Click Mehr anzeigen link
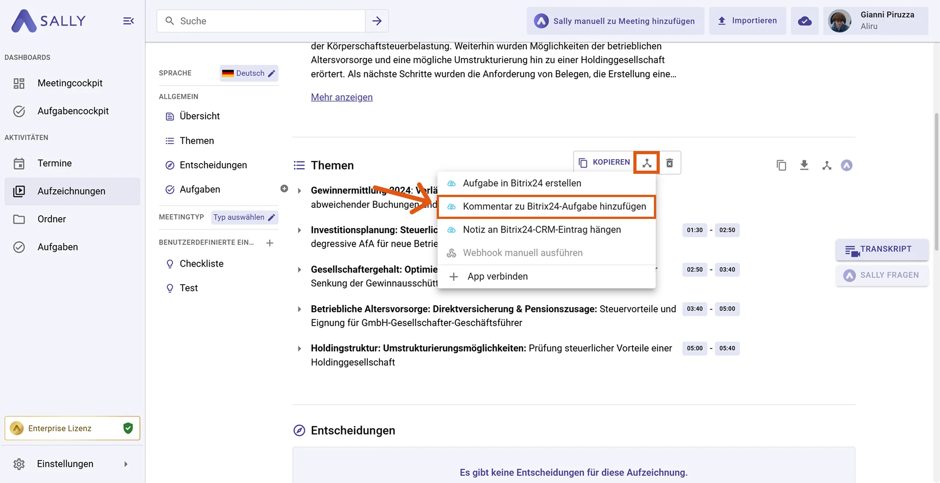The height and width of the screenshot is (483, 940). point(341,97)
